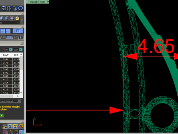Close the panel containing the blue buttons
This screenshot has width=178, height=134.
point(23,26)
